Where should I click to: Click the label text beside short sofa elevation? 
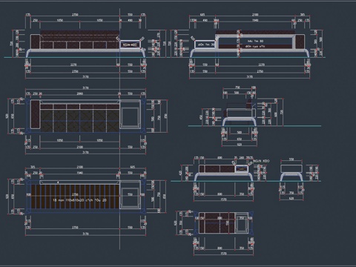262,161
